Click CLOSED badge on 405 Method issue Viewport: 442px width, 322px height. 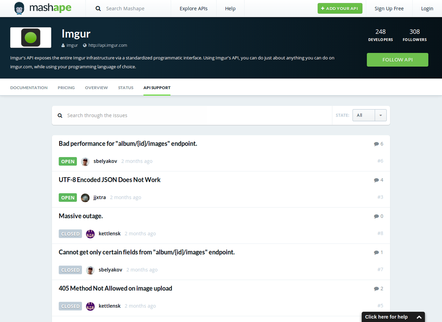pos(70,306)
